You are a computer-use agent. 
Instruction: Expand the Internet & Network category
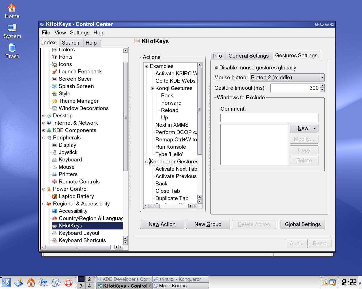44,123
